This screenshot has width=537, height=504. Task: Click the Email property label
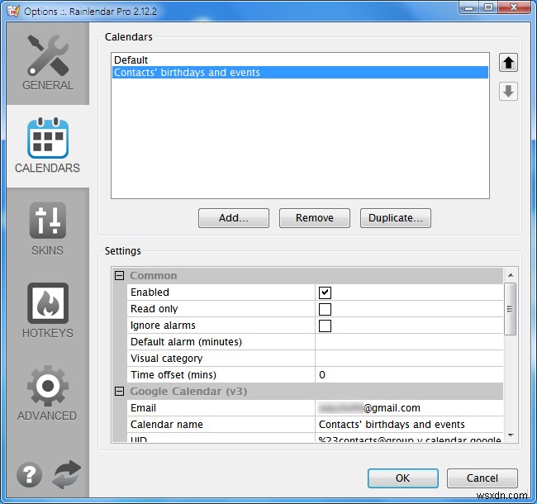(143, 408)
